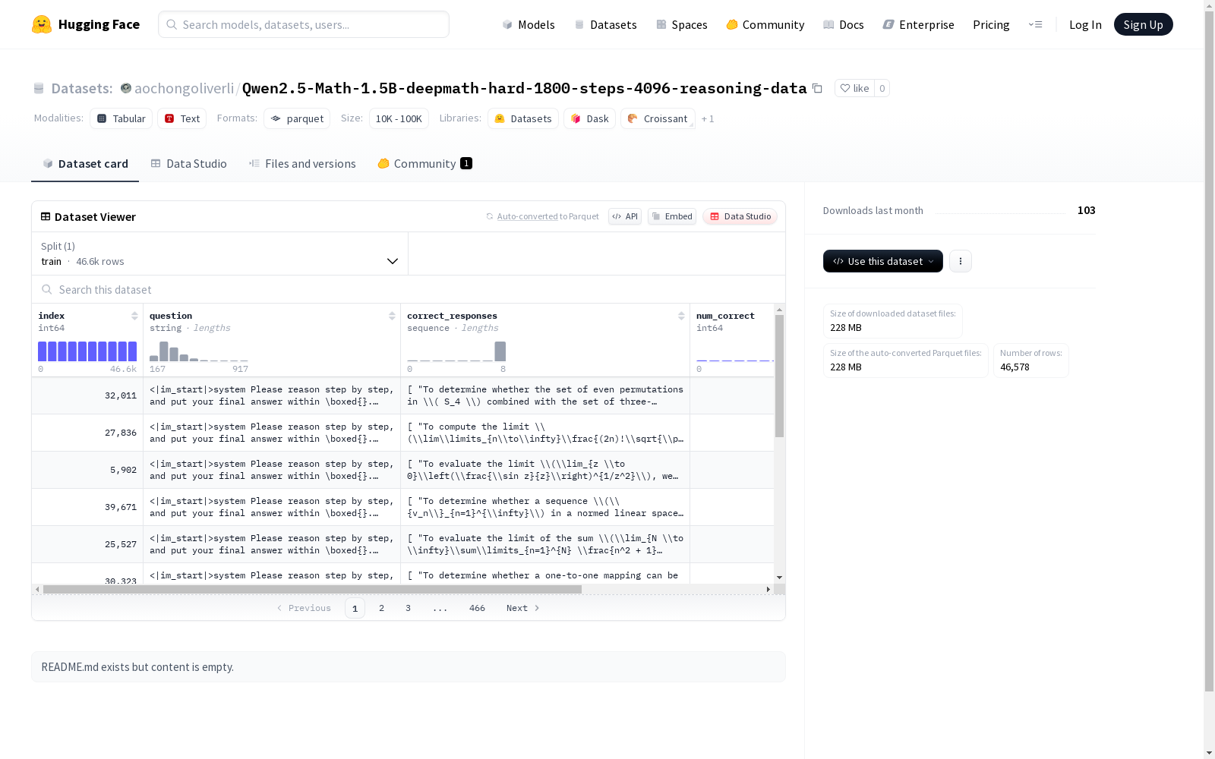
Task: Focus the top search models field
Action: [x=304, y=24]
